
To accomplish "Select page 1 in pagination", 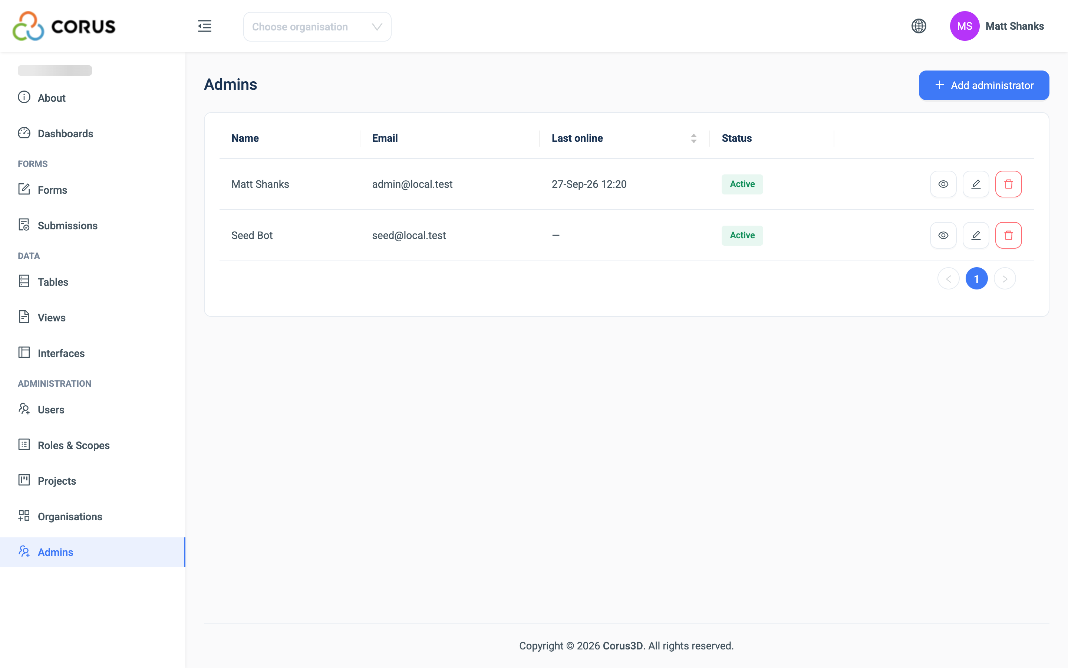I will [976, 279].
